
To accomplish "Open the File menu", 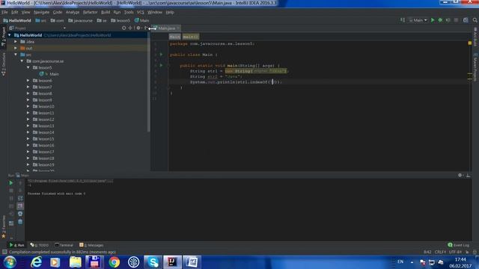I will (x=4, y=12).
